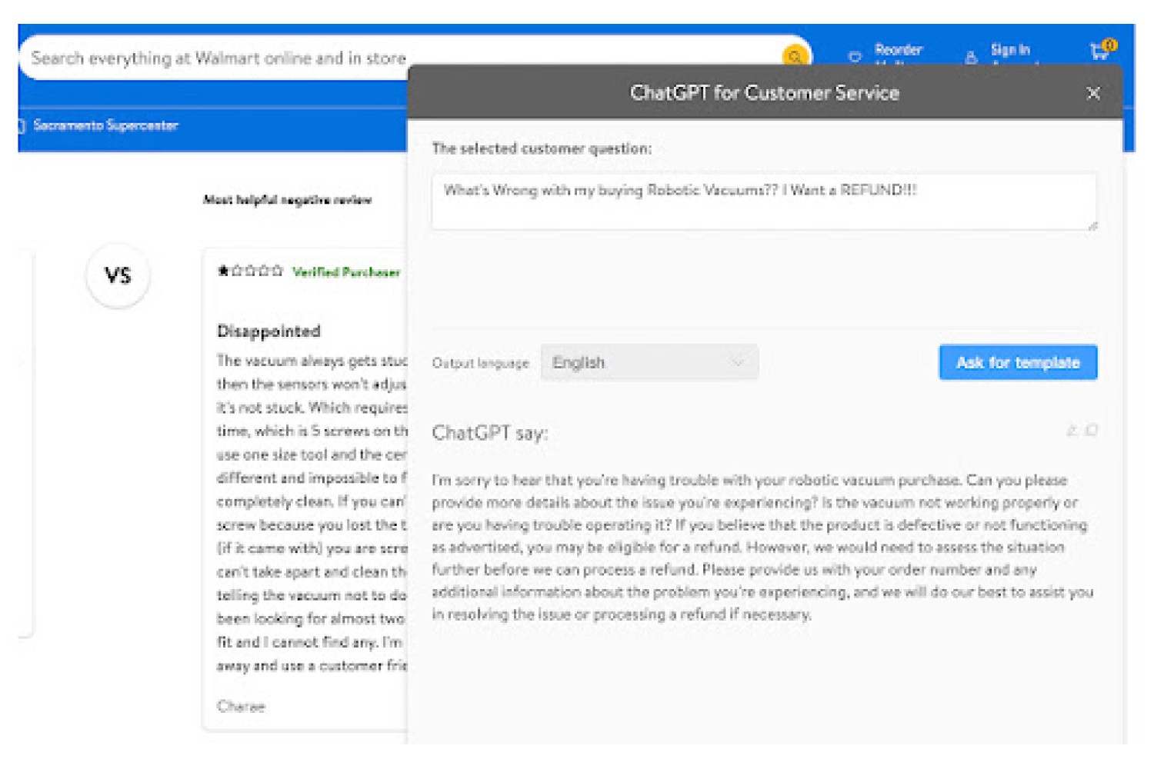Click the Most helpful negative review heading
Viewport: 1154px width, 769px height.
pyautogui.click(x=287, y=200)
